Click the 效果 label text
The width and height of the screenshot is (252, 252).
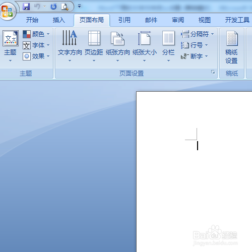pyautogui.click(x=38, y=56)
